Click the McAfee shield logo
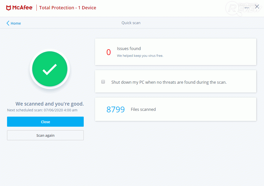Image resolution: width=264 pixels, height=186 pixels. (9, 8)
